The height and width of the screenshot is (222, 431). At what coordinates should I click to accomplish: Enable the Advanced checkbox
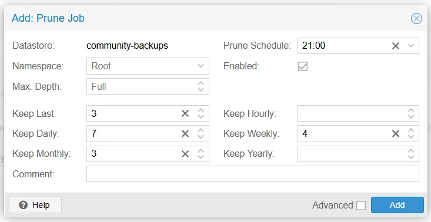(361, 205)
